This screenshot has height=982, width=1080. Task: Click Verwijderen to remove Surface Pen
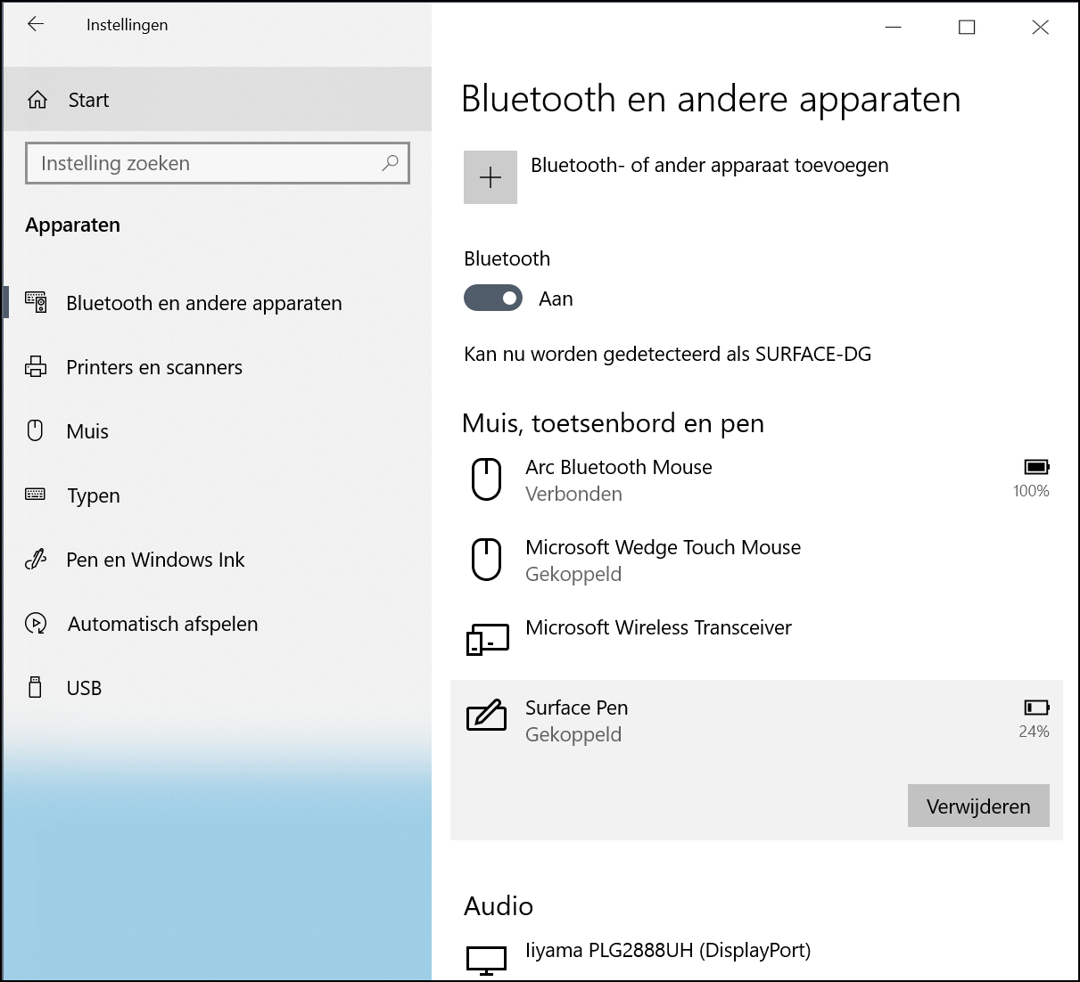[x=978, y=806]
